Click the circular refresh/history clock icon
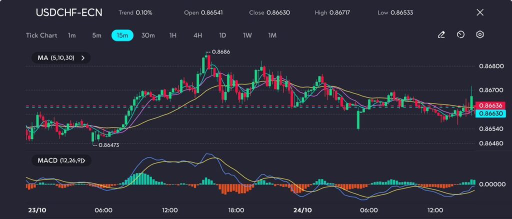The width and height of the screenshot is (512, 219). [x=460, y=35]
